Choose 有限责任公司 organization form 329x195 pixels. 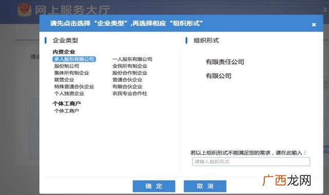(x=225, y=62)
